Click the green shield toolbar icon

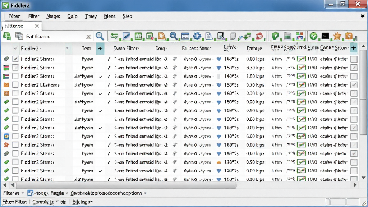click(275, 36)
